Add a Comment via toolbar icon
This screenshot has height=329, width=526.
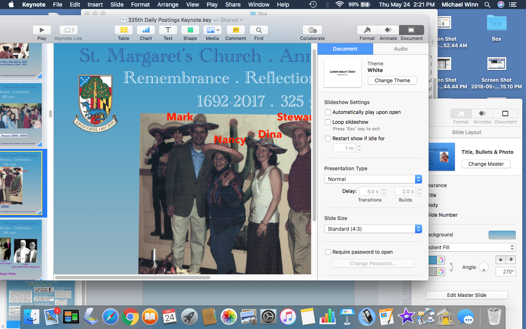click(235, 30)
